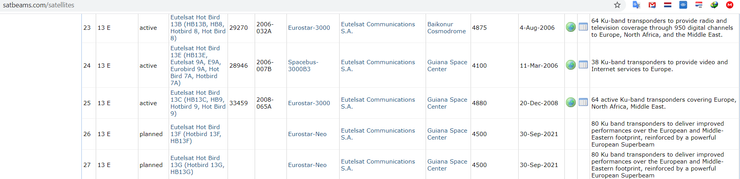Open the Eutelsat Hot Bird 13B satellite link
The image size is (740, 179).
click(x=198, y=28)
